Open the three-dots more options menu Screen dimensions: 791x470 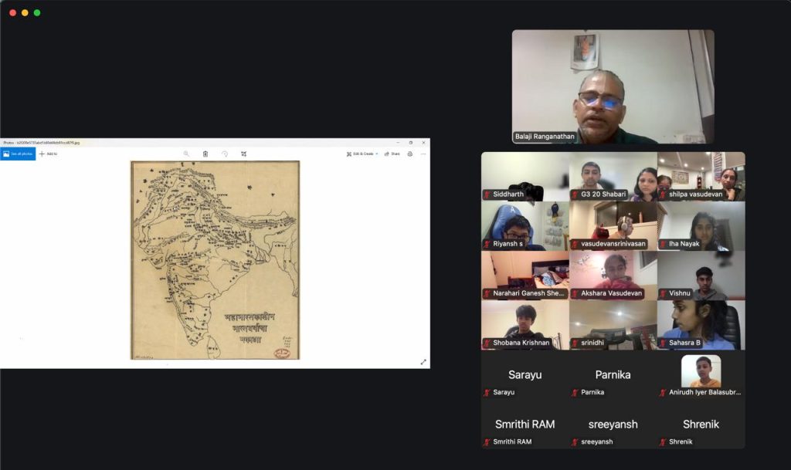coord(423,154)
